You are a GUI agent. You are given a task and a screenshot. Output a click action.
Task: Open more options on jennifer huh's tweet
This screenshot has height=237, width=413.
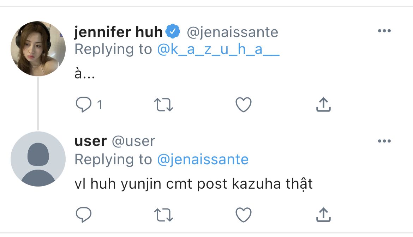(384, 31)
